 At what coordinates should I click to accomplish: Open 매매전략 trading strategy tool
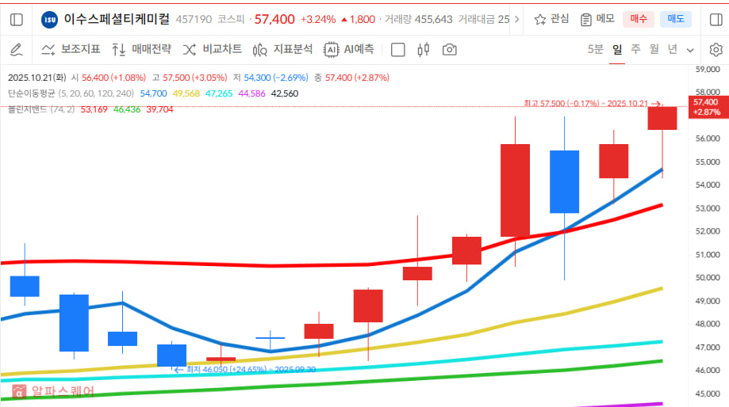141,50
